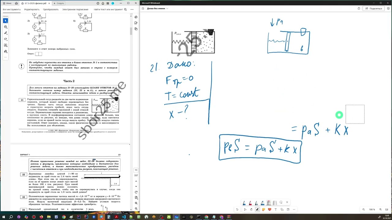This screenshot has width=392, height=220.
Task: Open Whiteboard reactions heart tool
Action: [x=269, y=210]
